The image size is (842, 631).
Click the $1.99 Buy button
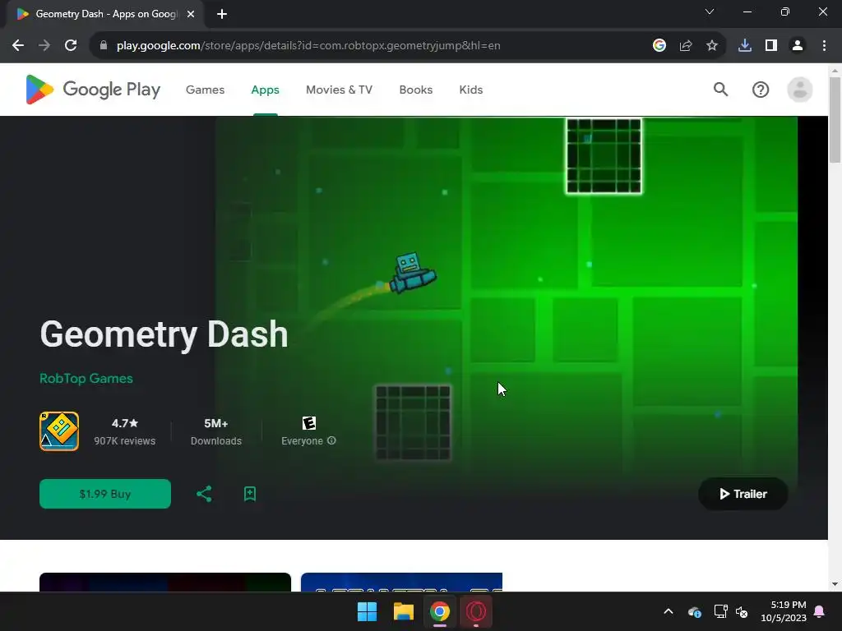coord(105,494)
